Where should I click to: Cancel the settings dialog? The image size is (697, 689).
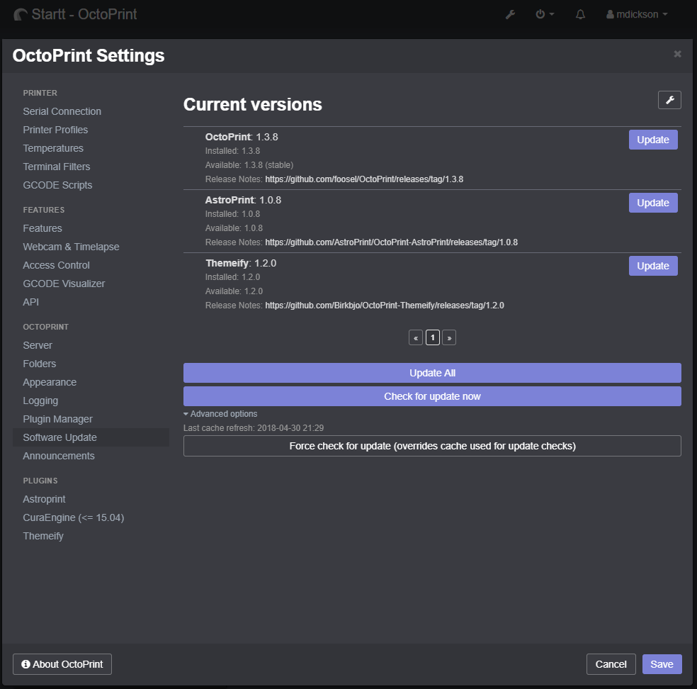(x=611, y=664)
